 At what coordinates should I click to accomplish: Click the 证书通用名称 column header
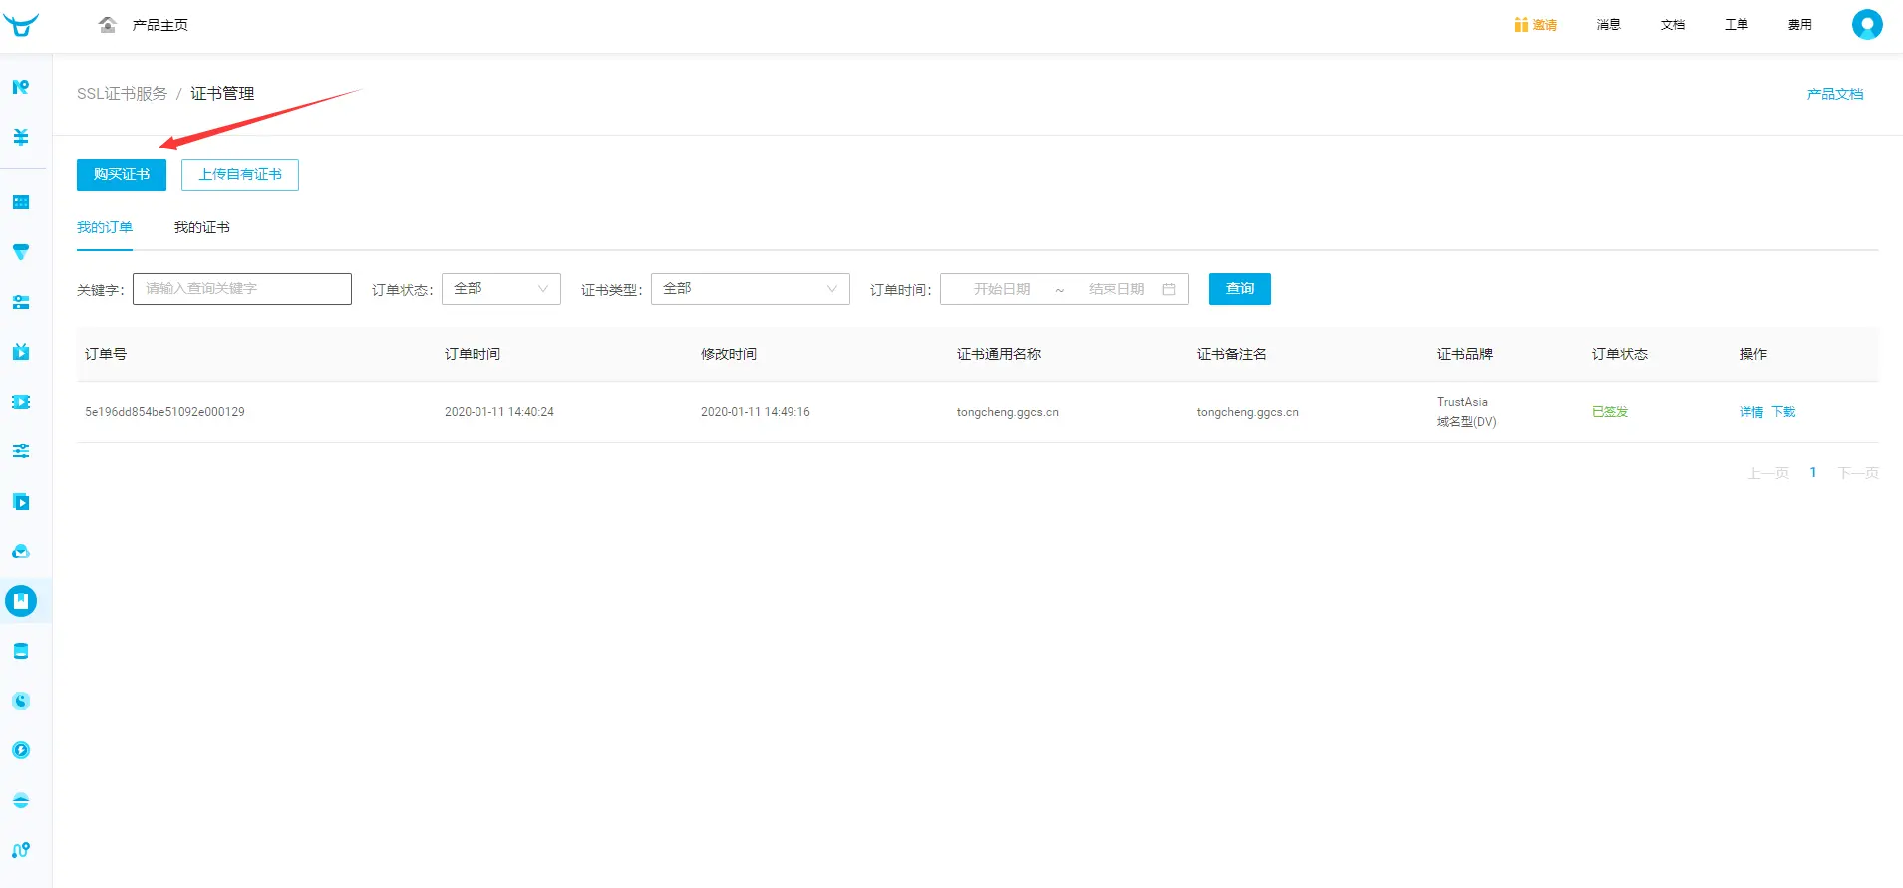tap(999, 354)
